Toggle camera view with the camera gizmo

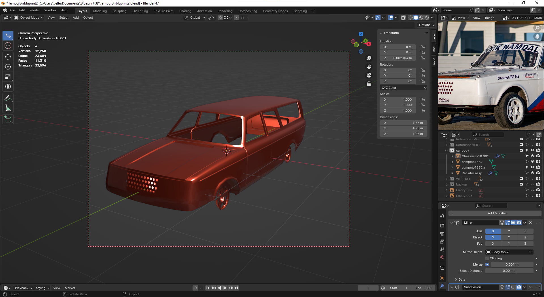pos(369,75)
